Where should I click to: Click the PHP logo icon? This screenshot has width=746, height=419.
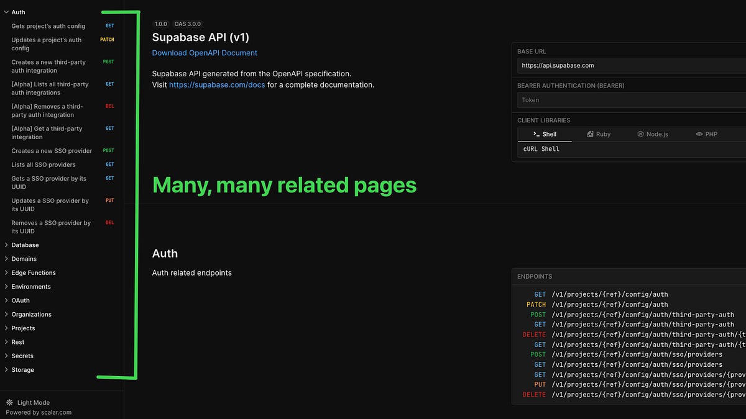point(699,134)
